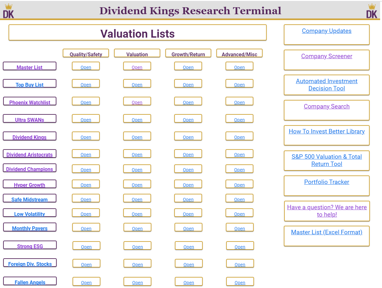Screen dimensions: 382x288
Task: Open Master List Advanced/Misc sheet
Action: click(239, 67)
